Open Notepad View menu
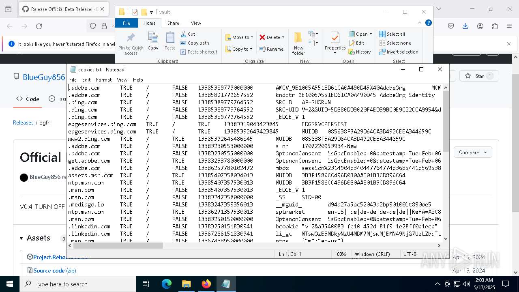Image resolution: width=519 pixels, height=292 pixels. pos(122,80)
